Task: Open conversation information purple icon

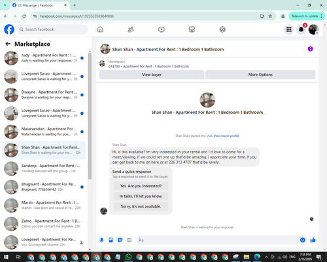Action: pyautogui.click(x=310, y=49)
